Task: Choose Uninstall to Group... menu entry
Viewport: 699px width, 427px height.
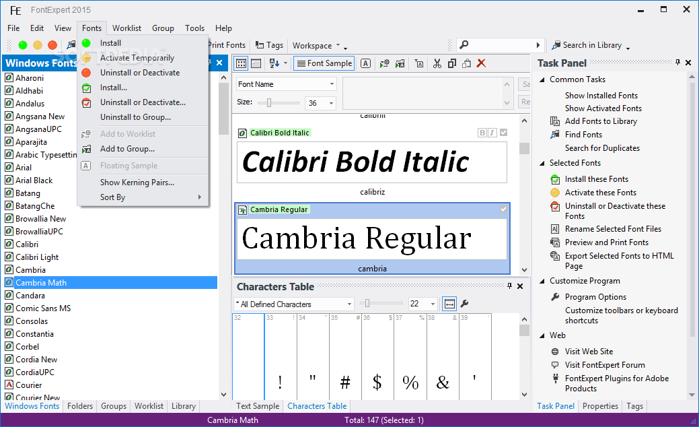Action: (143, 117)
